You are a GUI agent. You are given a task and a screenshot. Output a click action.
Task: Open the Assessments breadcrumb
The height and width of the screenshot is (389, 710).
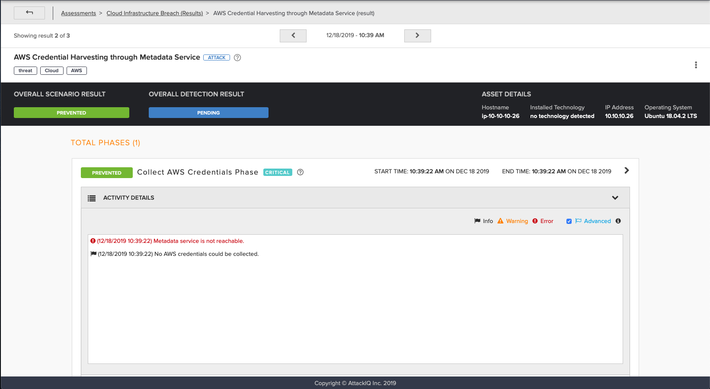78,13
